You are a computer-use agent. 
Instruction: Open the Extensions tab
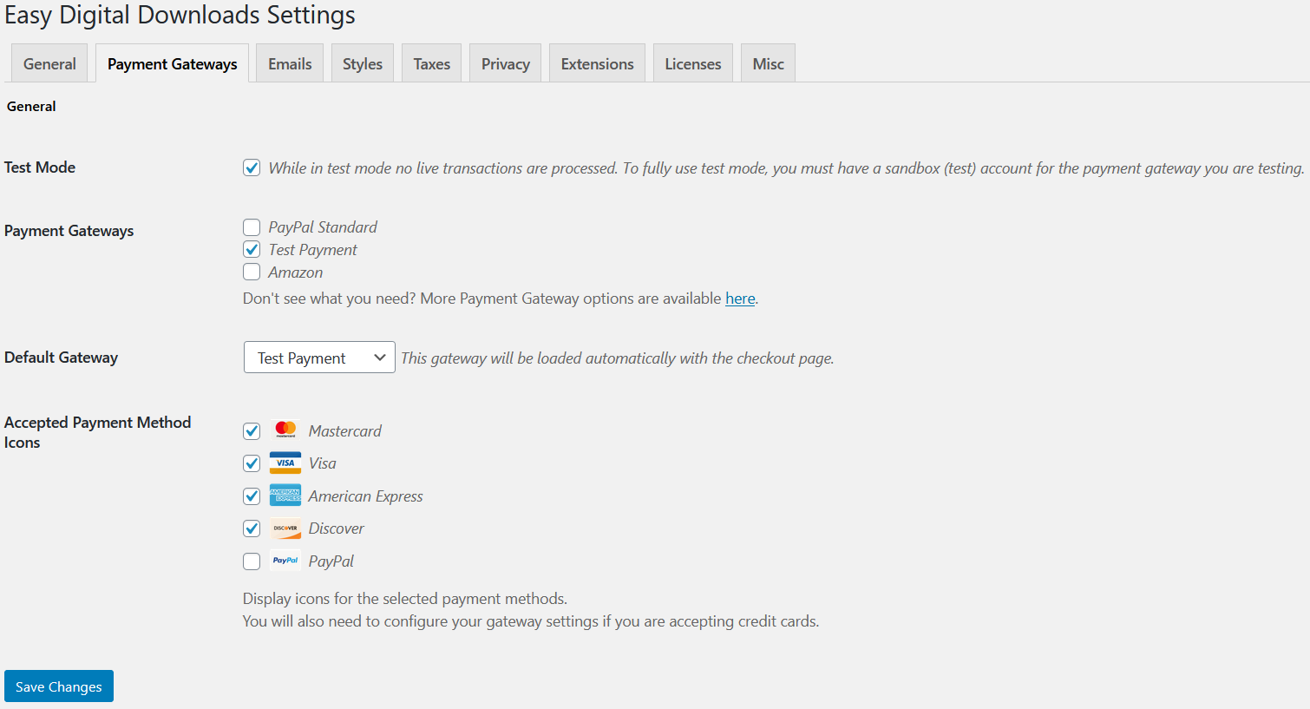pos(597,63)
